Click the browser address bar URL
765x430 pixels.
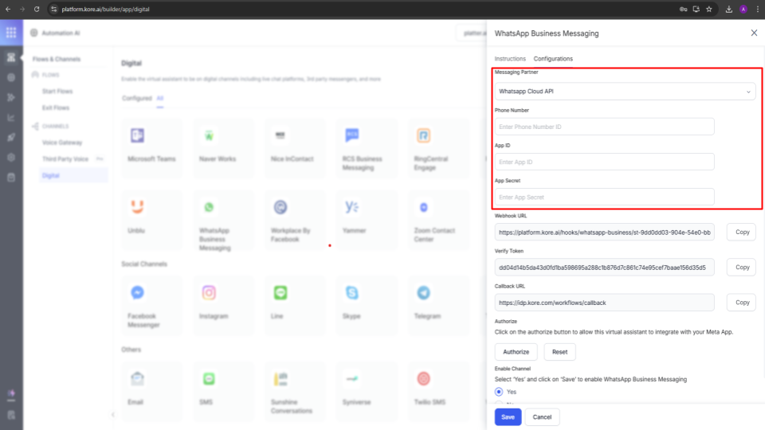105,9
